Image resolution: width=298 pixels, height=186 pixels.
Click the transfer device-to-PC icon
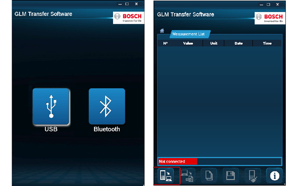point(166,176)
